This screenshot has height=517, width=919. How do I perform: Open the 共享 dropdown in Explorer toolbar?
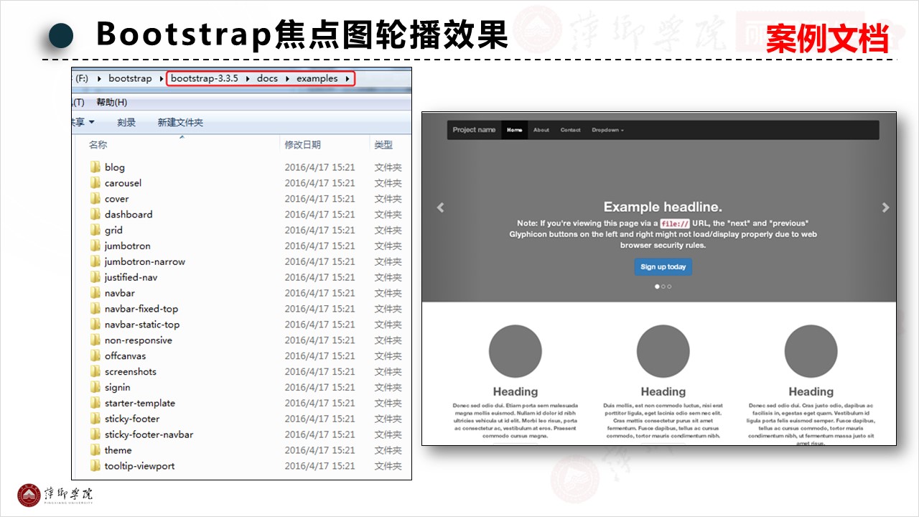pos(83,122)
